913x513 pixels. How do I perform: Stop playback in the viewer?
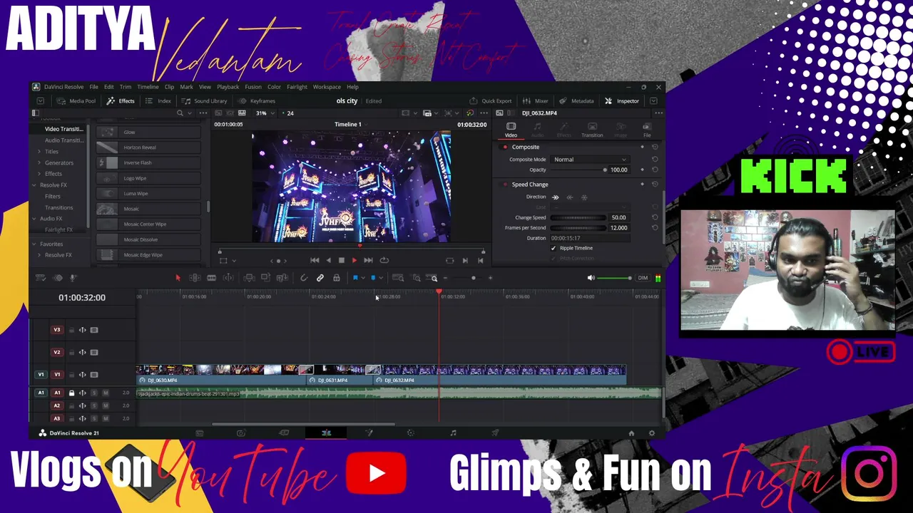coord(341,261)
